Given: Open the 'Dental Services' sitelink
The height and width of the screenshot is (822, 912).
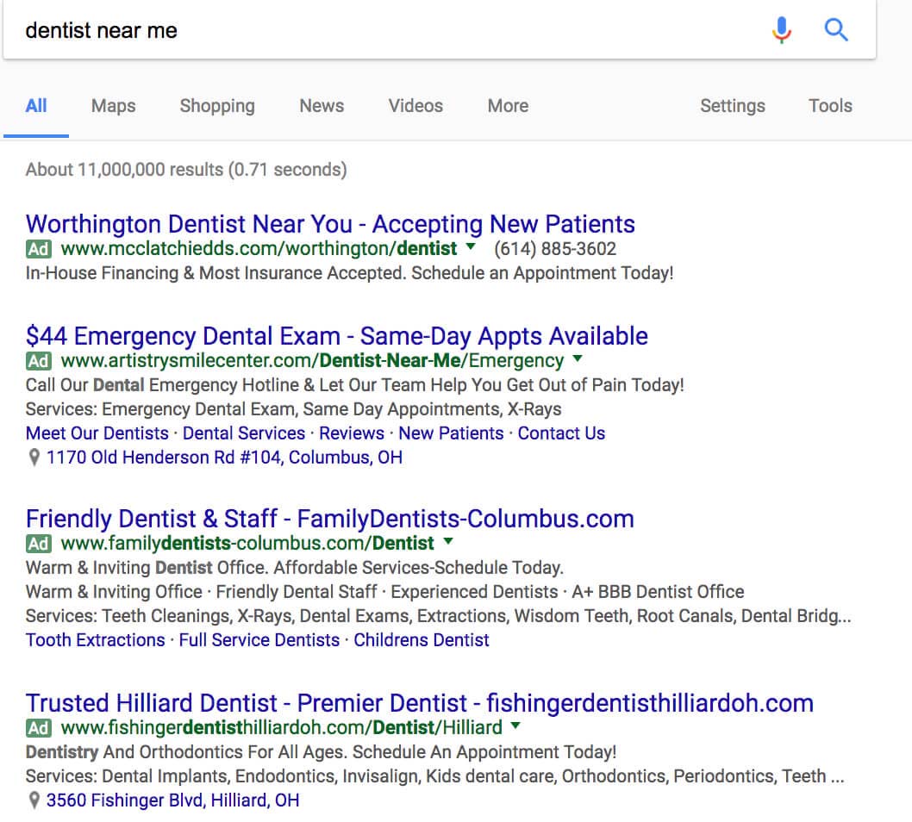Looking at the screenshot, I should [x=244, y=433].
